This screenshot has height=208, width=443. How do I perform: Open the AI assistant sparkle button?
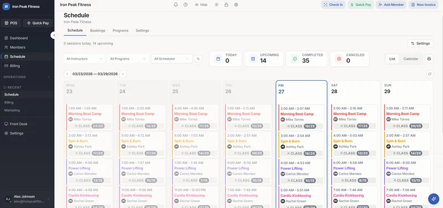coord(434,199)
